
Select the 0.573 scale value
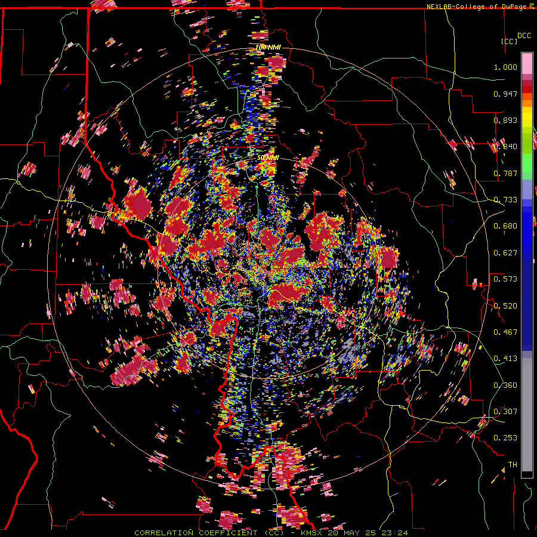(505, 279)
